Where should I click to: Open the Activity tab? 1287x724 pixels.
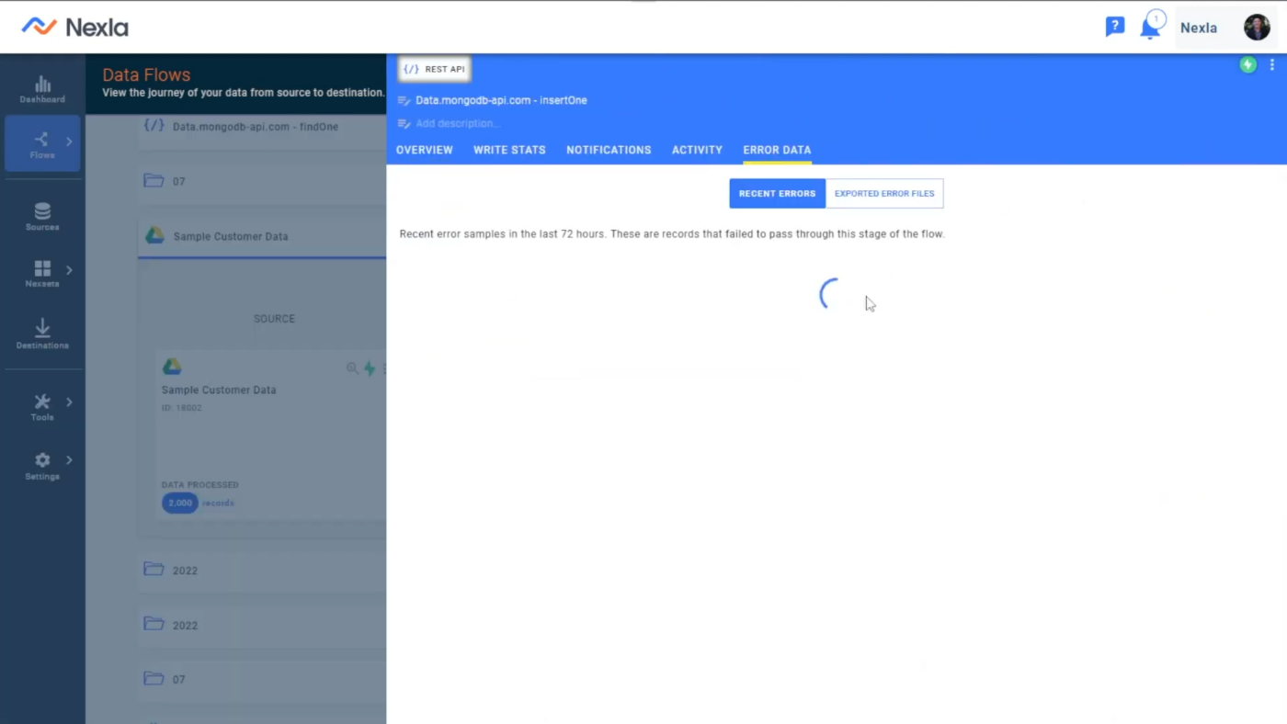697,150
